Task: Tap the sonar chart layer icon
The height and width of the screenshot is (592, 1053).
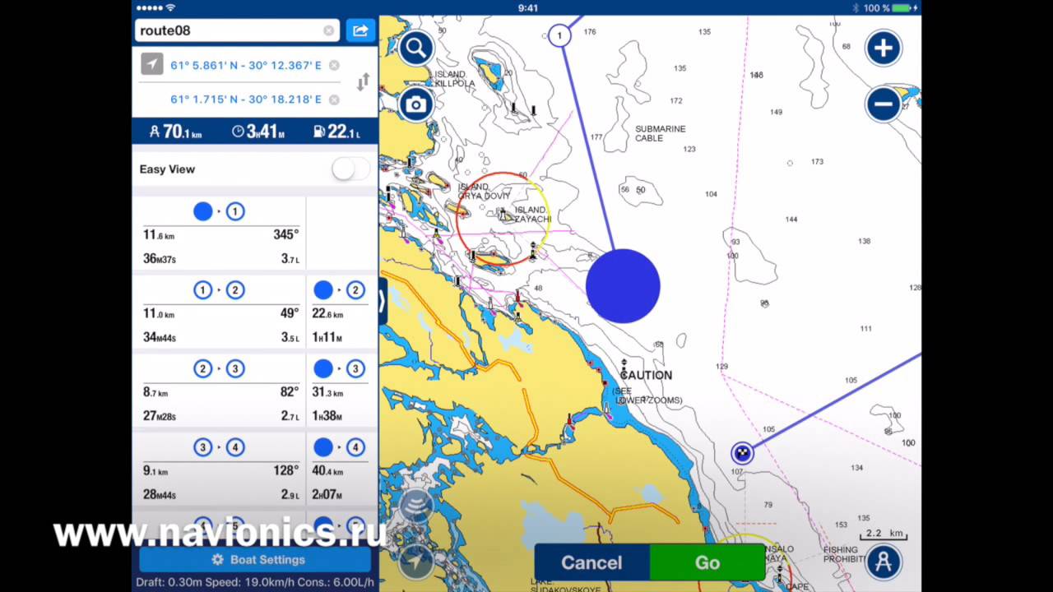Action: (x=416, y=506)
